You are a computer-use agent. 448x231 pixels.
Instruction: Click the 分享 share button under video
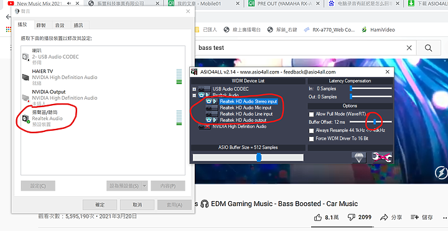[x=391, y=217]
